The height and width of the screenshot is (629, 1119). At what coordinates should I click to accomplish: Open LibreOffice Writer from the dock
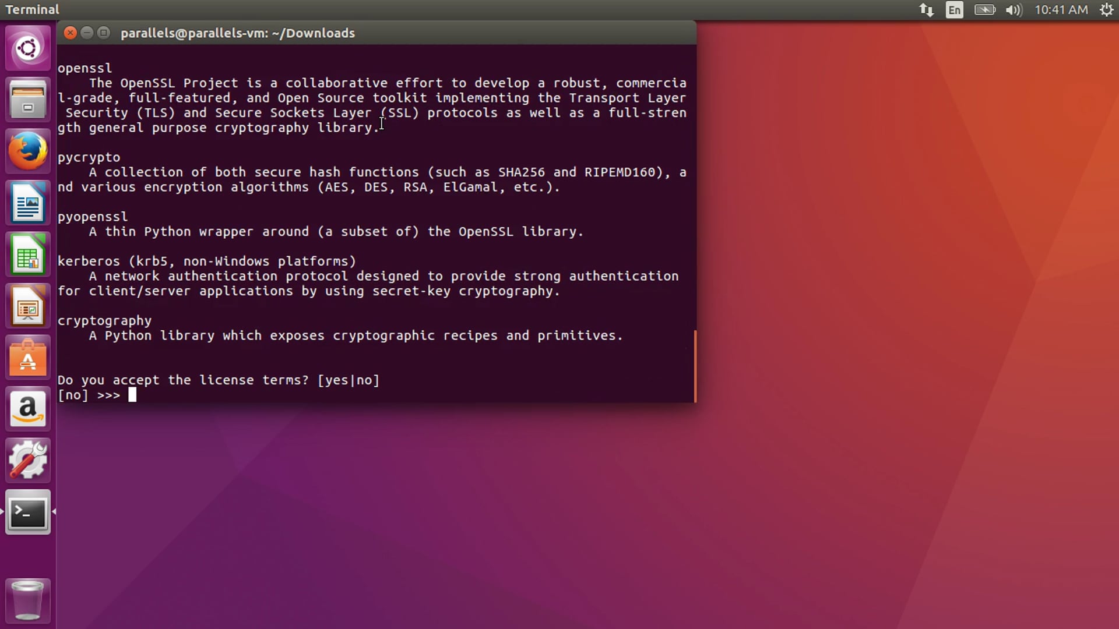(28, 203)
